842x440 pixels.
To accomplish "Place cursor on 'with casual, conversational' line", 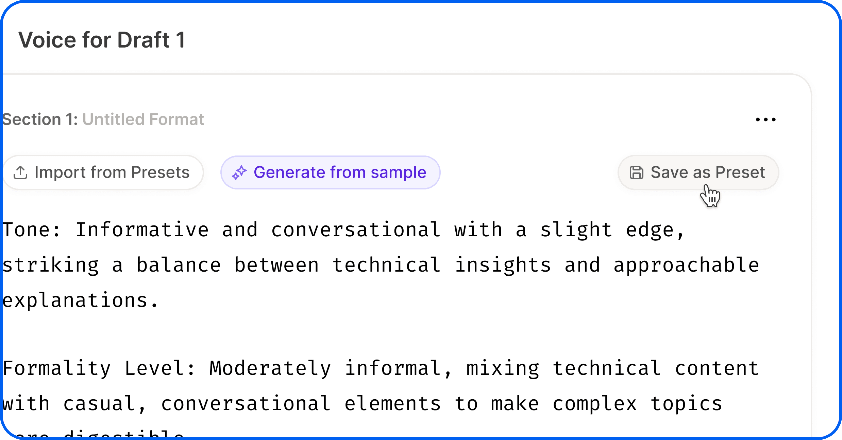I will coord(362,404).
